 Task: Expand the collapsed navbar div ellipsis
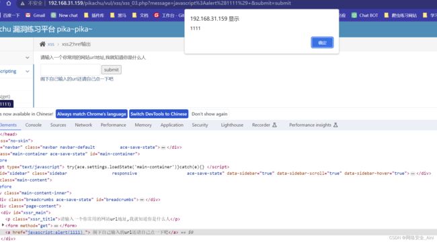pyautogui.click(x=163, y=147)
